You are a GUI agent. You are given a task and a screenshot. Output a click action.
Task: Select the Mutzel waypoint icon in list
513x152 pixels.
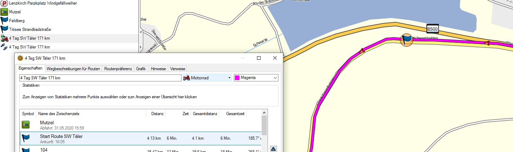4,12
